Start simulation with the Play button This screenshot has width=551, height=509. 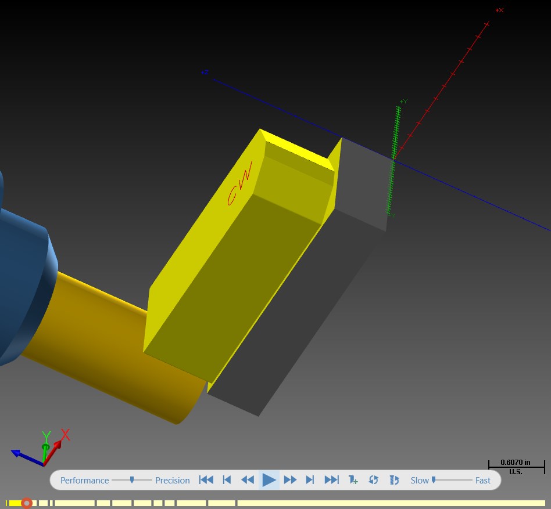point(269,480)
